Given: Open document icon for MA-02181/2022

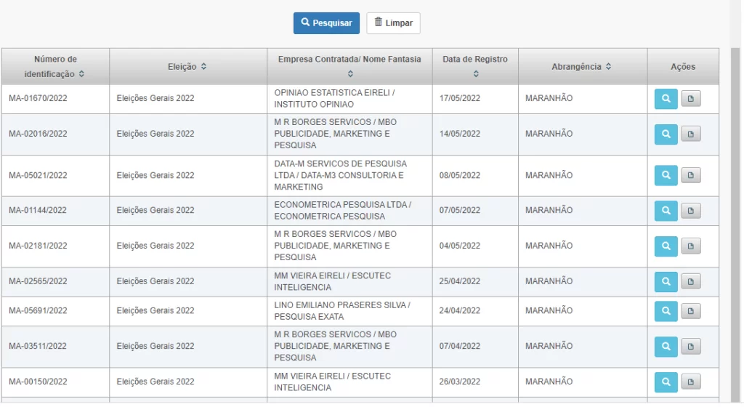Looking at the screenshot, I should pyautogui.click(x=690, y=246).
